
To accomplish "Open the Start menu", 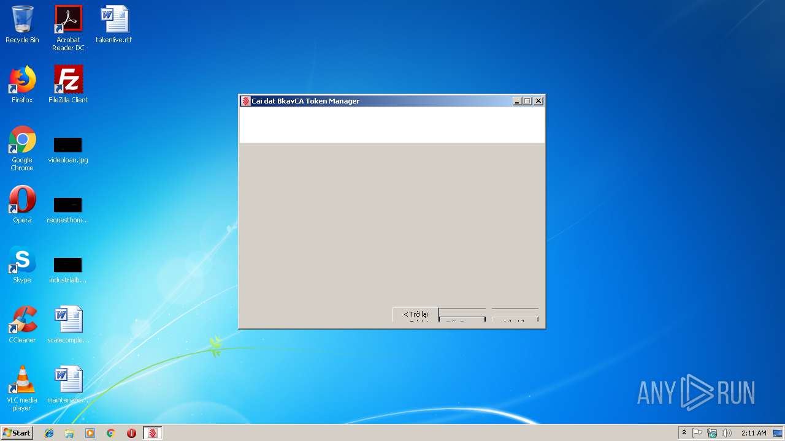I will click(17, 432).
